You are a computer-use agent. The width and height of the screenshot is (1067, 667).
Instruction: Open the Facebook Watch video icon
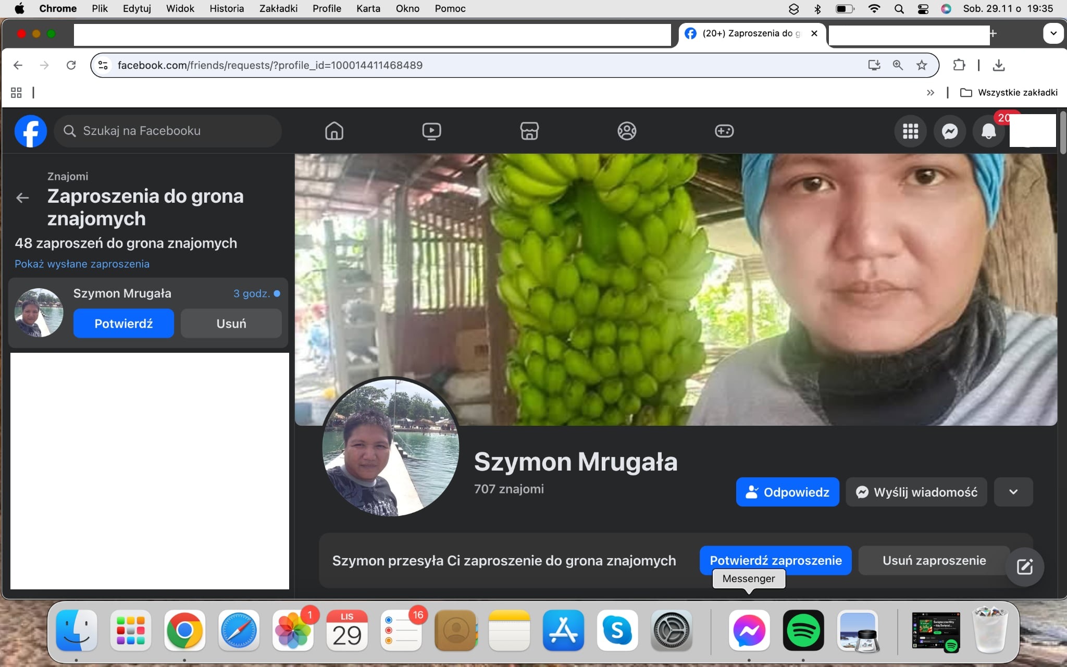431,131
